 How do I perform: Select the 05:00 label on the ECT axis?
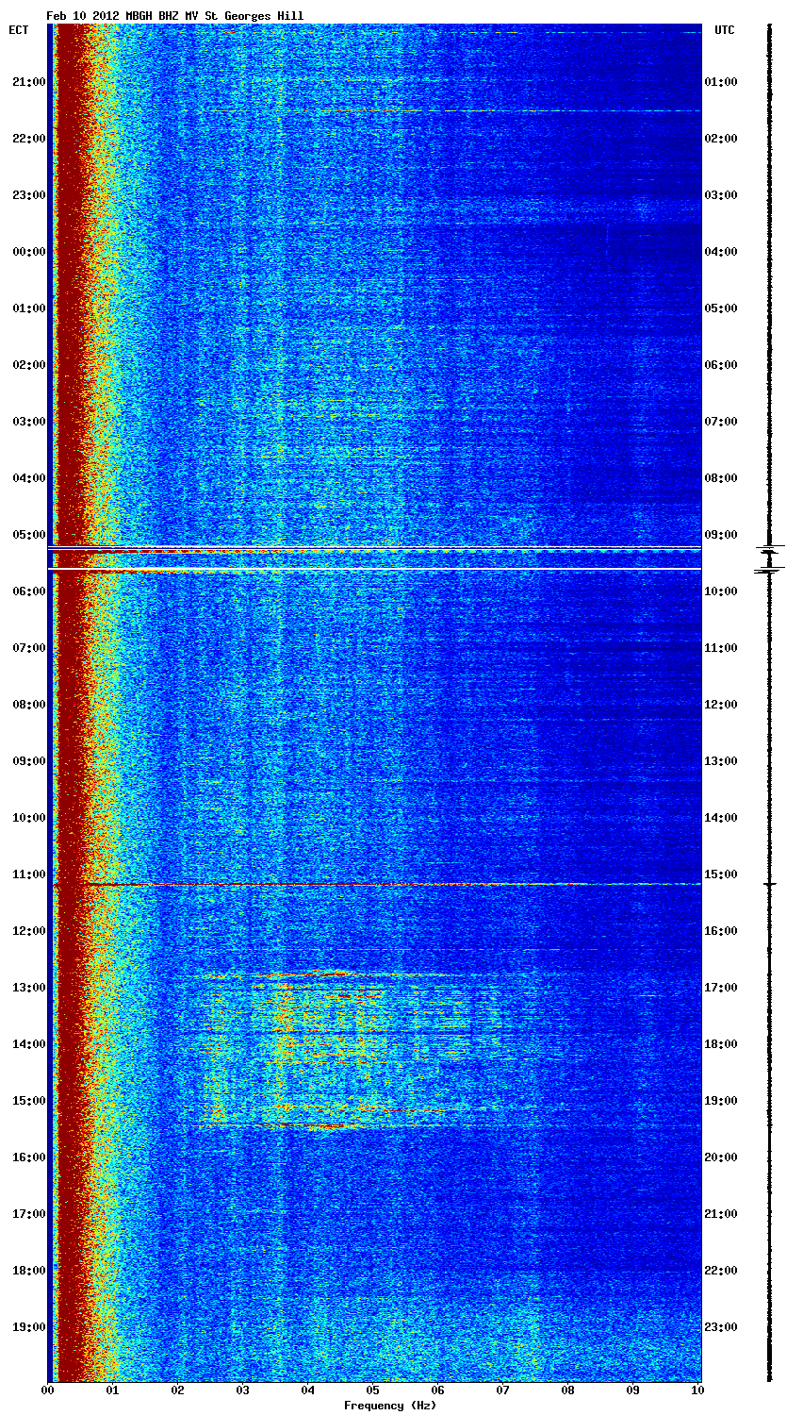pyautogui.click(x=29, y=535)
